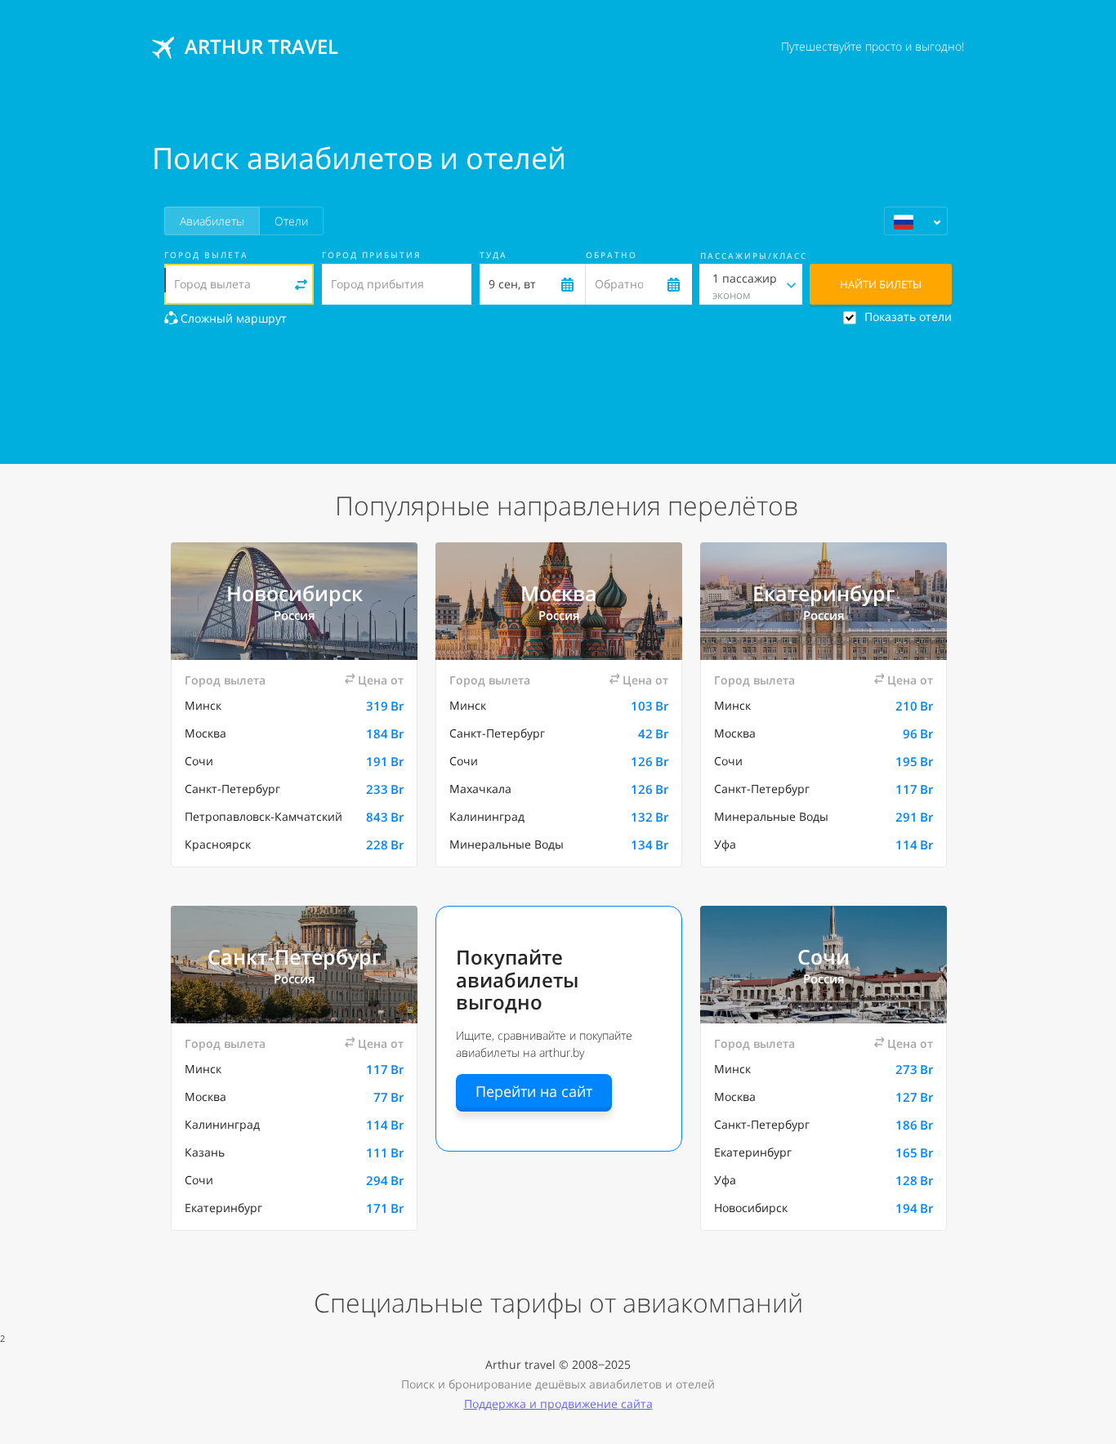Screen dimensions: 1116x1444
Task: Select Новосибирск row in Sochi card
Action: (x=824, y=1208)
